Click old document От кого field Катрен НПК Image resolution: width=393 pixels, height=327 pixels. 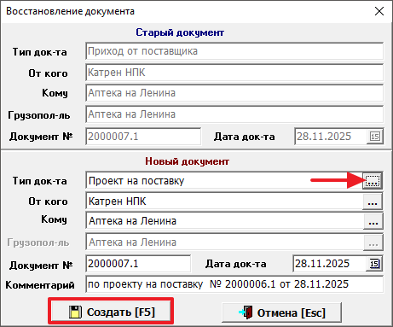point(234,73)
